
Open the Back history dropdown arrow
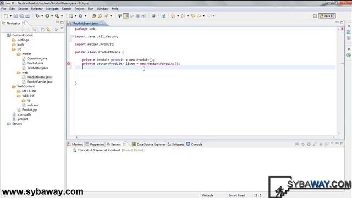coord(204,16)
